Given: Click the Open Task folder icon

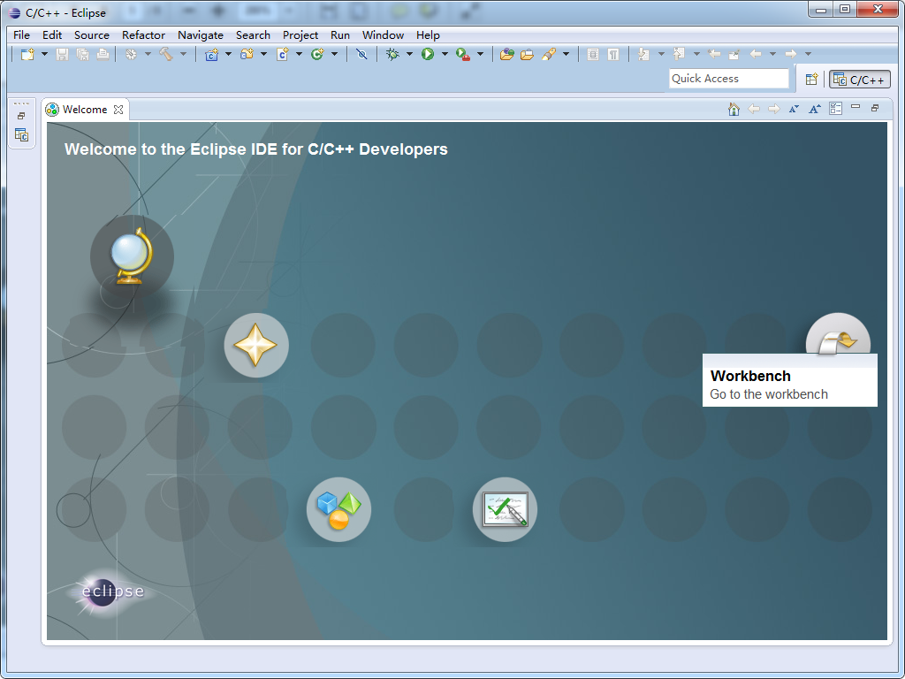Looking at the screenshot, I should pyautogui.click(x=527, y=54).
